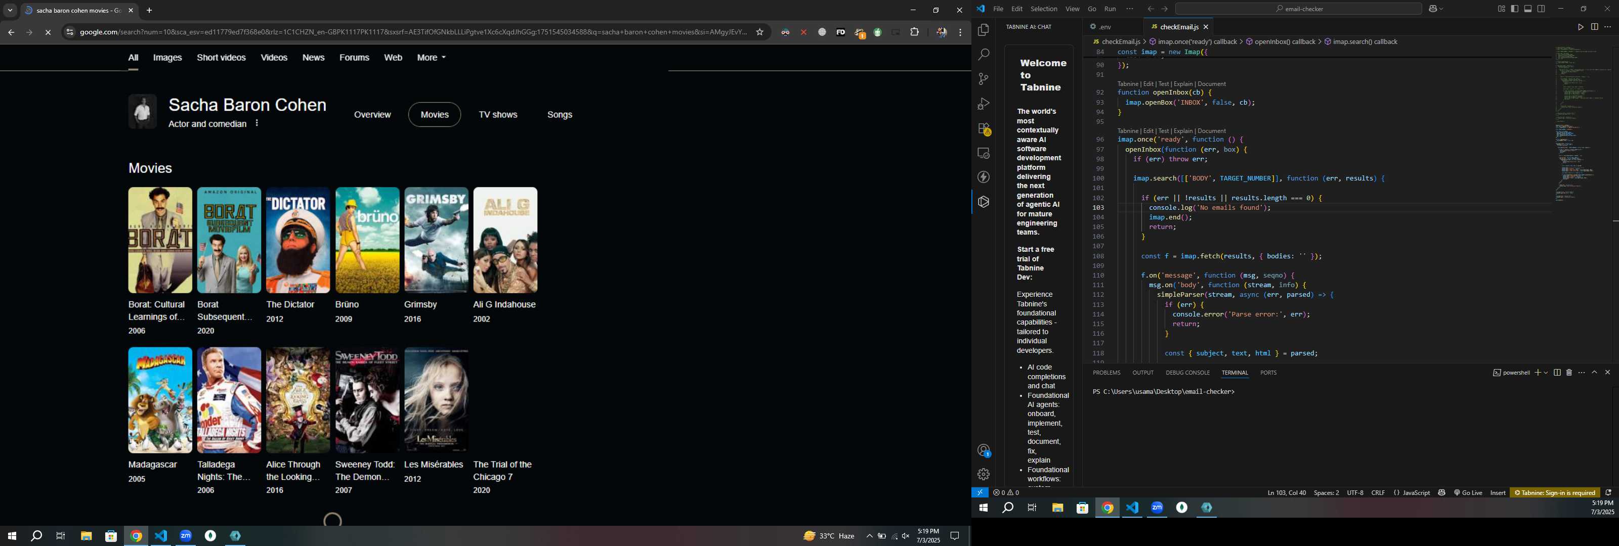This screenshot has height=546, width=1619.
Task: Open the VS Code menu bar overflow ellipsis
Action: click(x=1129, y=9)
